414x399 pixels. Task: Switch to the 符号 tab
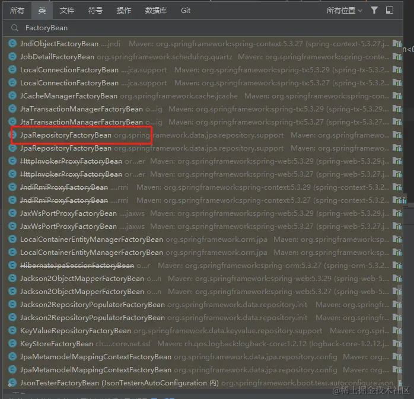(95, 11)
